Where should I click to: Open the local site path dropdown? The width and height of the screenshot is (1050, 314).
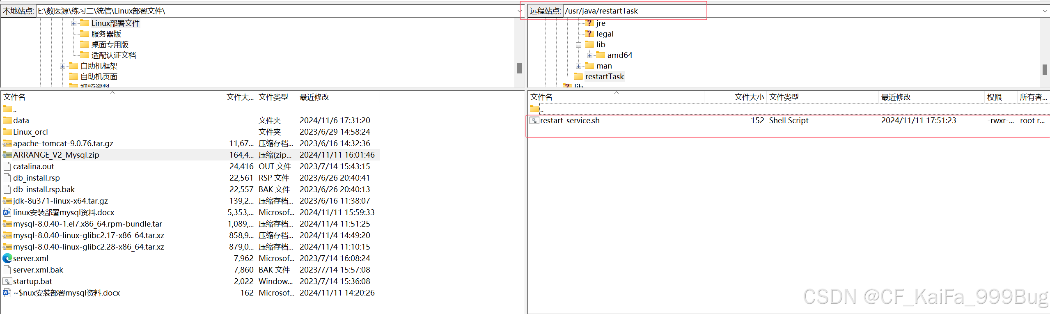click(520, 11)
